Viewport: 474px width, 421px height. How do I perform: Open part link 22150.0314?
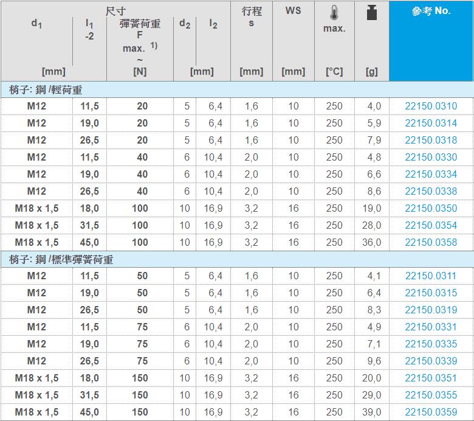[431, 124]
